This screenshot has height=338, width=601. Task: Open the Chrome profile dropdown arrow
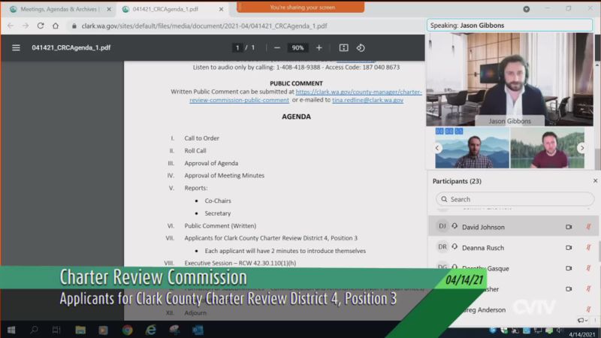(526, 9)
